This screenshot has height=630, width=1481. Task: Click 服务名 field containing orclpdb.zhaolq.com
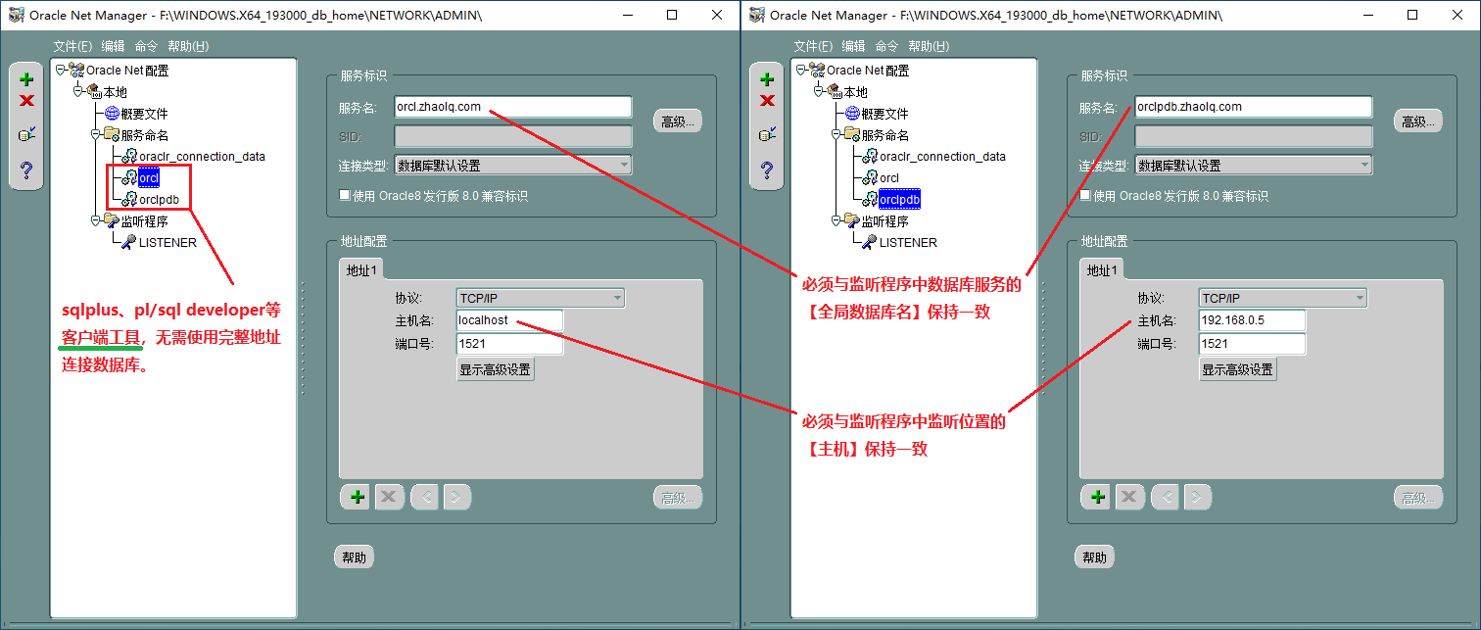pyautogui.click(x=1252, y=107)
